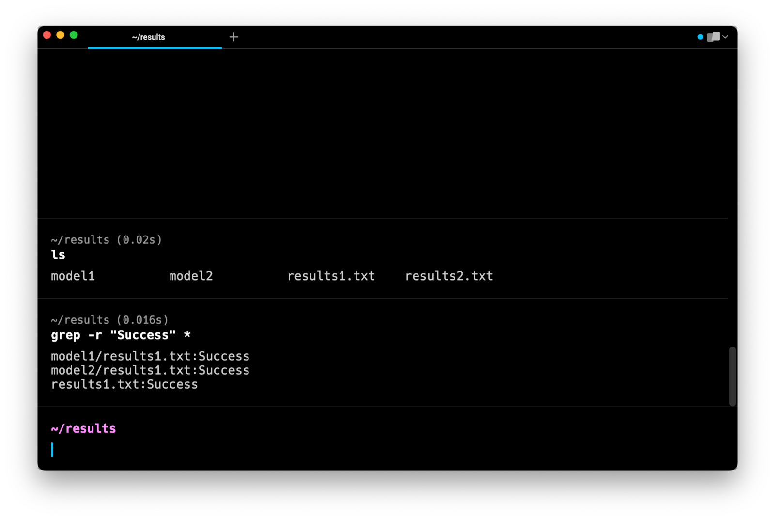775x520 pixels.
Task: Click model2 in the ls output
Action: [x=191, y=276]
